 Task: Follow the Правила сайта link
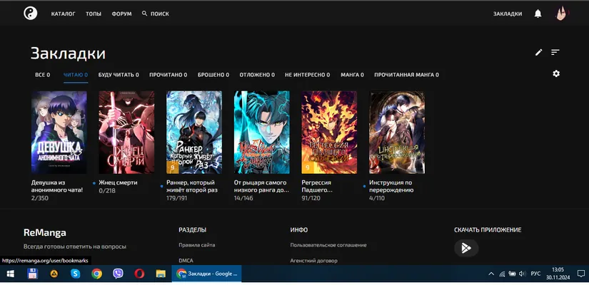pyautogui.click(x=197, y=245)
